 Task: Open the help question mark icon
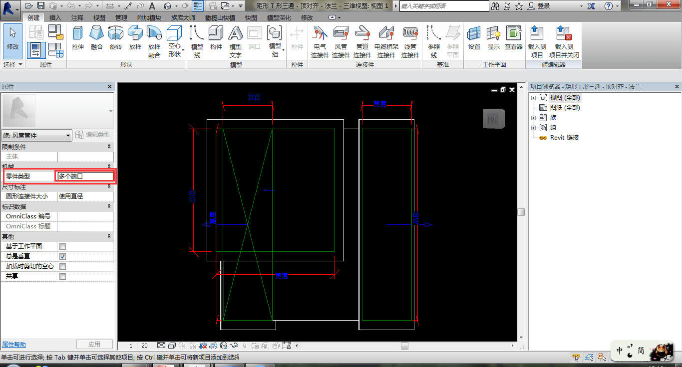609,6
